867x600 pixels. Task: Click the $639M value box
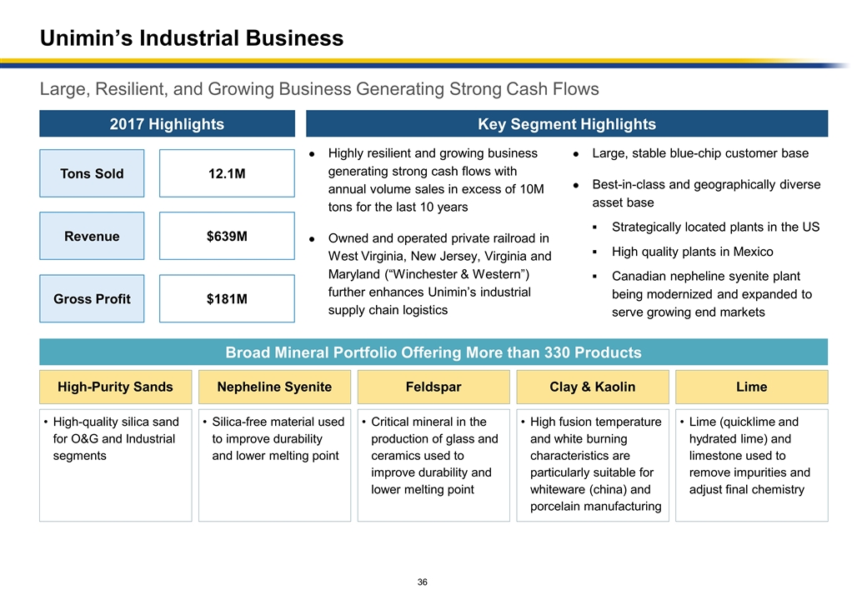[227, 236]
